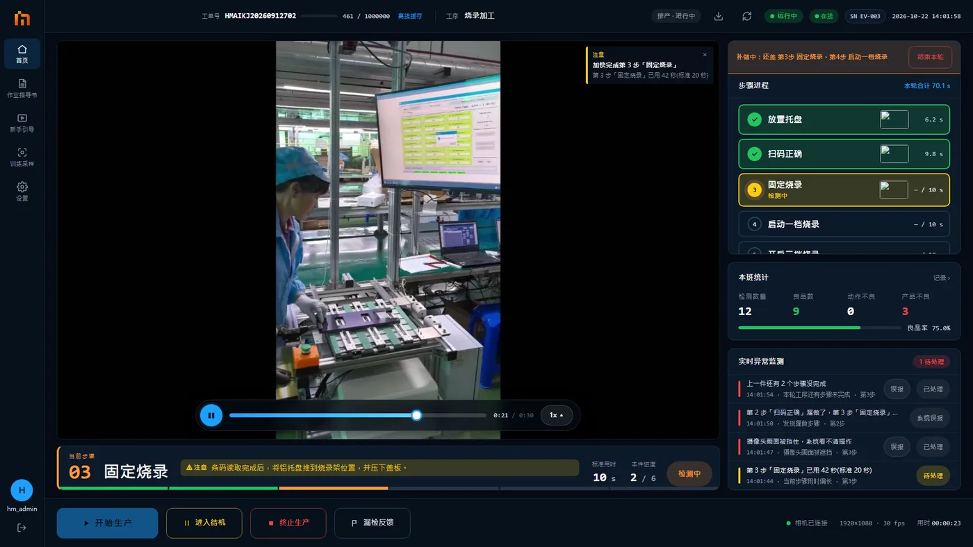Click the orange app logo

[22, 19]
